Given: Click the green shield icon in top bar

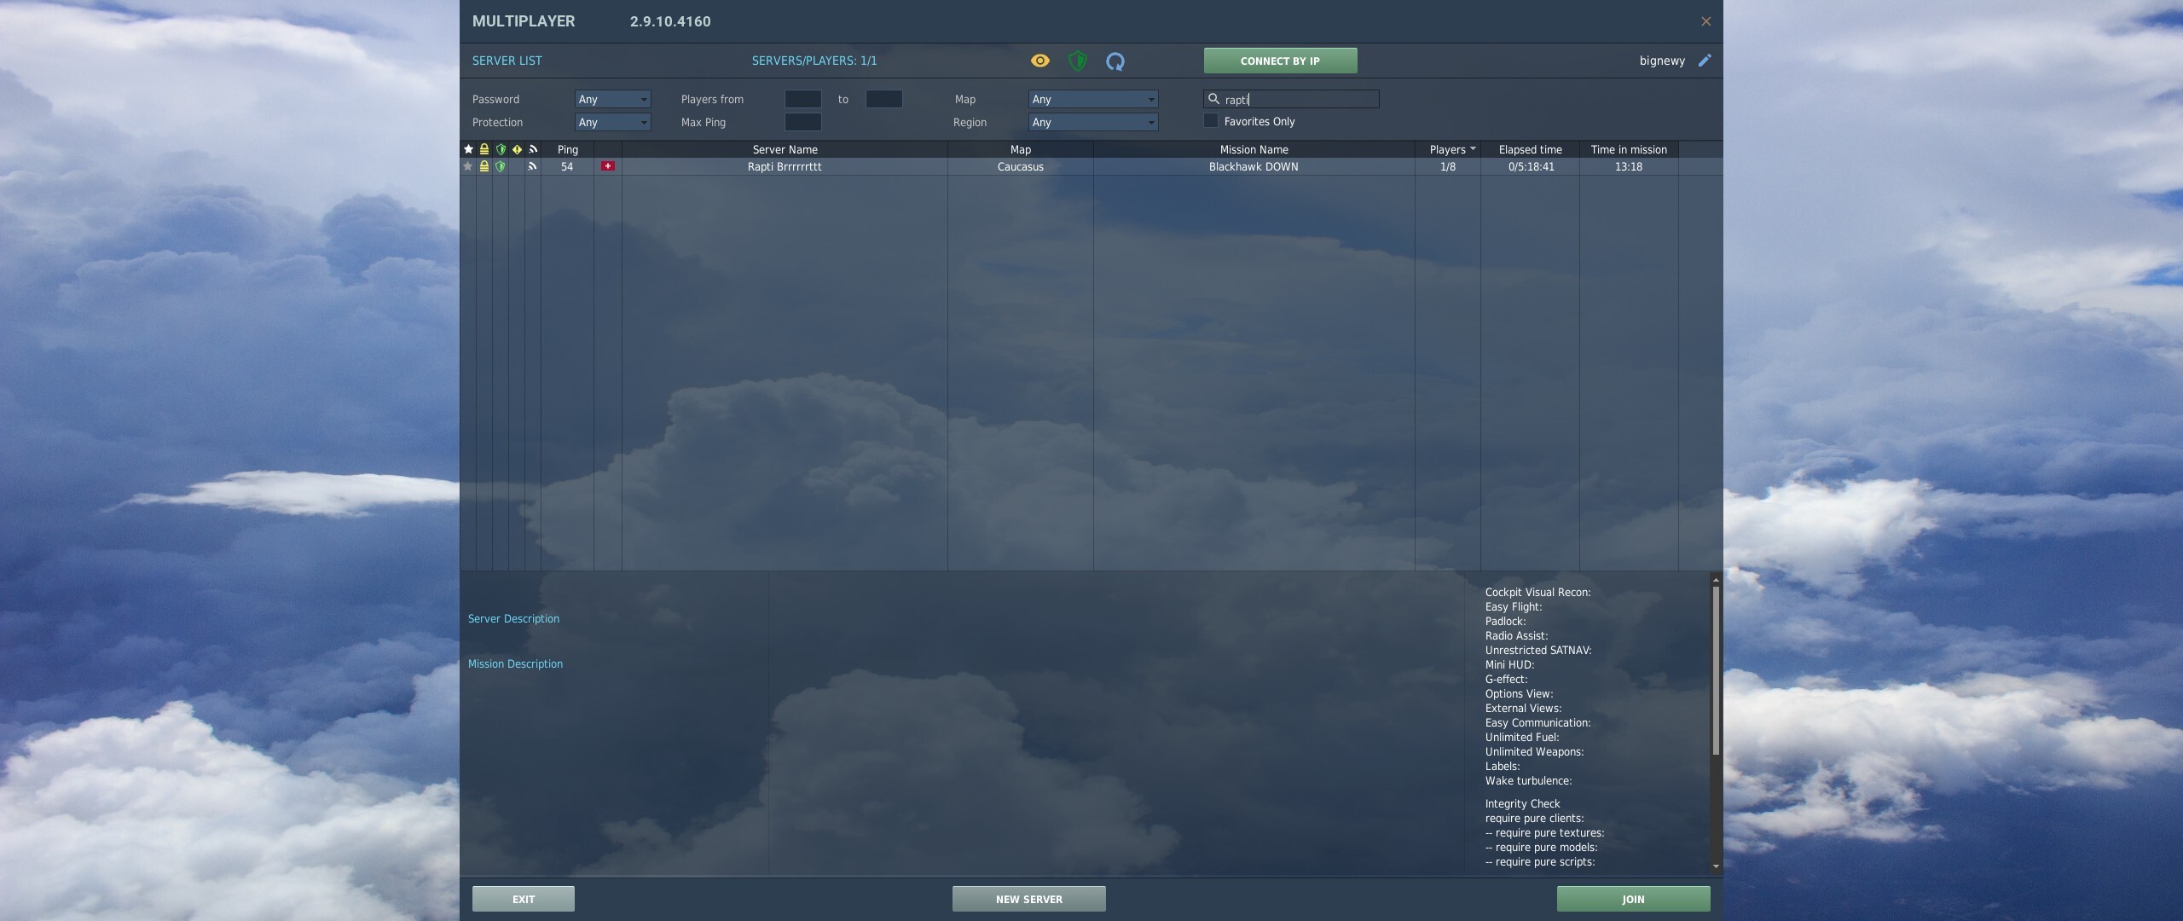Looking at the screenshot, I should (x=1078, y=61).
